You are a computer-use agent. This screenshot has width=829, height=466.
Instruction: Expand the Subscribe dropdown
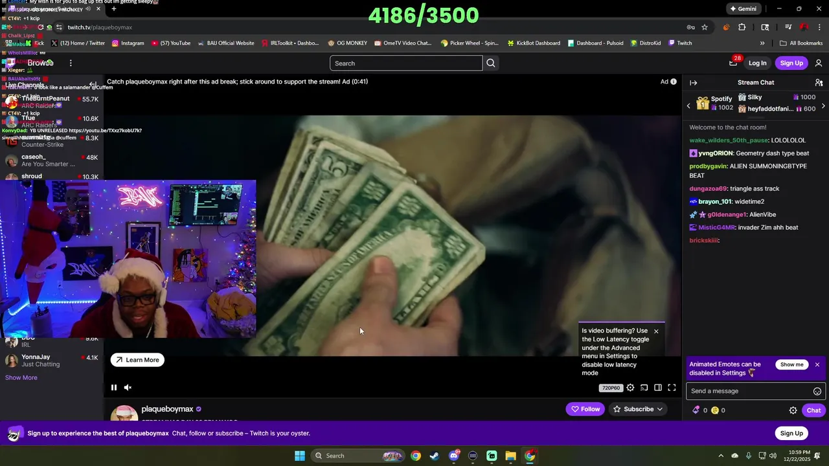point(638,409)
